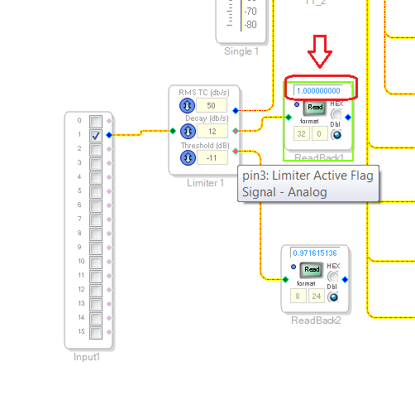Click the Threshold value field -11

tap(212, 157)
